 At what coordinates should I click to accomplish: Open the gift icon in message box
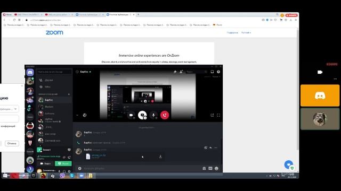pos(204,168)
